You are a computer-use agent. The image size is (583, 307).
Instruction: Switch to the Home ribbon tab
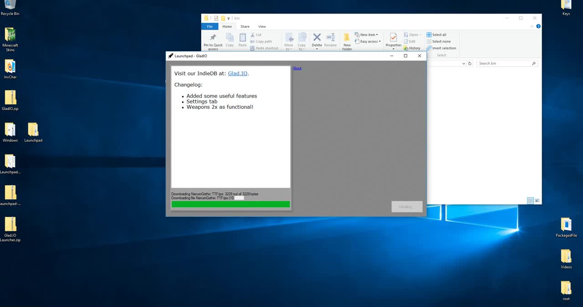click(x=227, y=26)
